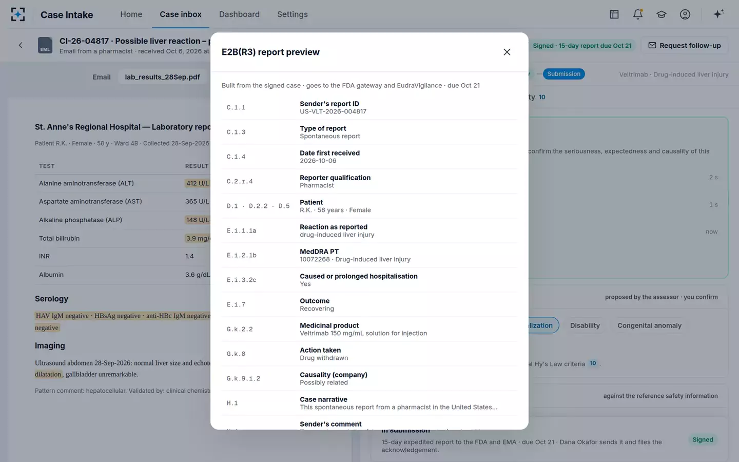Select Outcome Recovering value
This screenshot has height=462, width=739.
(317, 309)
